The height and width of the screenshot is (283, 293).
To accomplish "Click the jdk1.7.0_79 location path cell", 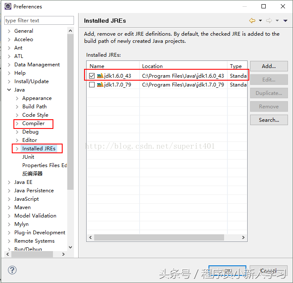I will click(x=183, y=85).
